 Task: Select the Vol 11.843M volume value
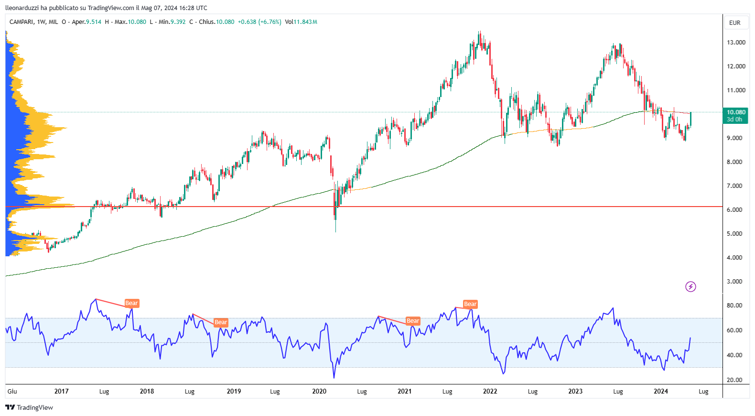coord(301,22)
